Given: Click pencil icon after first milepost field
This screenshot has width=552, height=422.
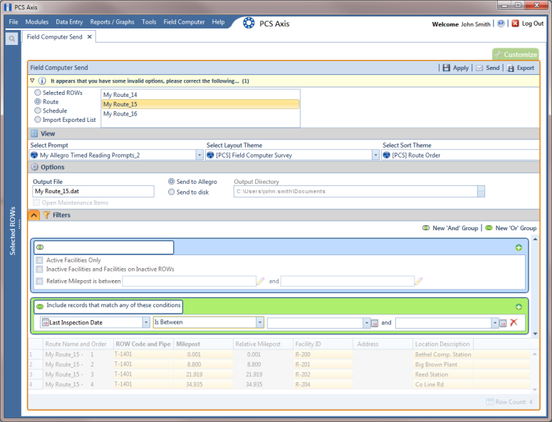Looking at the screenshot, I should pyautogui.click(x=261, y=281).
